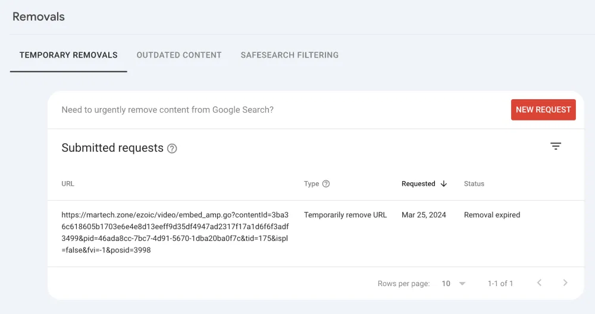Open the filter icon for submitted requests
This screenshot has width=595, height=314.
click(x=556, y=146)
